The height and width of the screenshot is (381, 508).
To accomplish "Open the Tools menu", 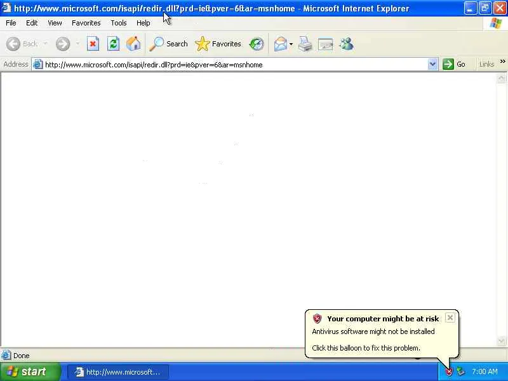I will [119, 23].
